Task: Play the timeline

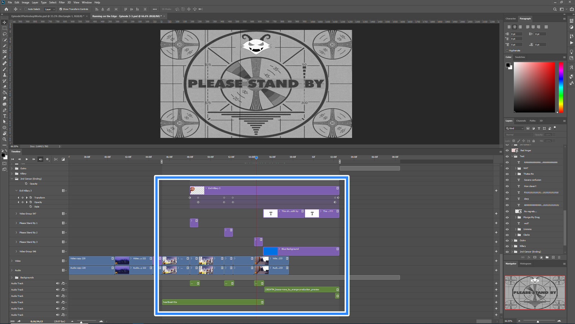Action: (x=27, y=159)
